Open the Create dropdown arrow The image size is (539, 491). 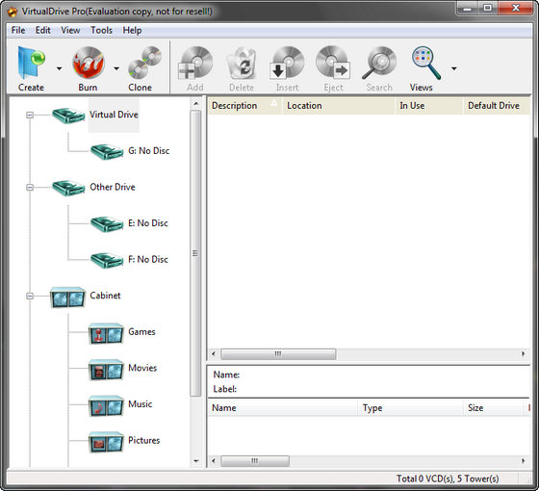tap(59, 68)
